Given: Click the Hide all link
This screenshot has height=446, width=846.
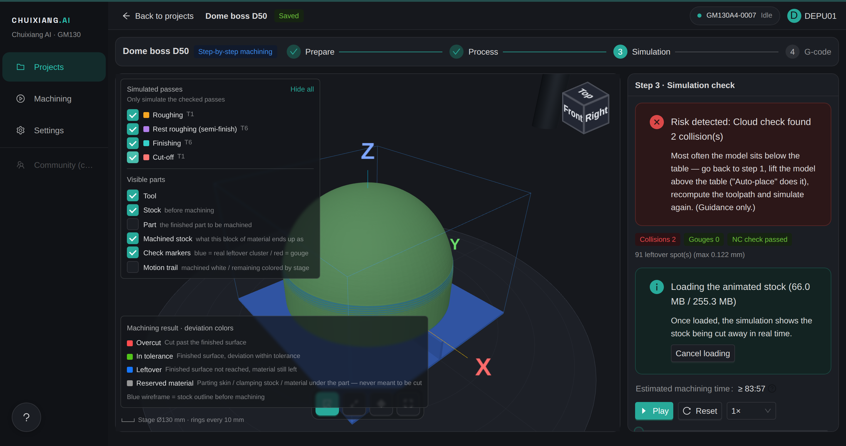Looking at the screenshot, I should click(x=302, y=89).
